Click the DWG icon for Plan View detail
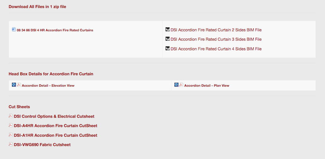This screenshot has width=325, height=159. (176, 85)
